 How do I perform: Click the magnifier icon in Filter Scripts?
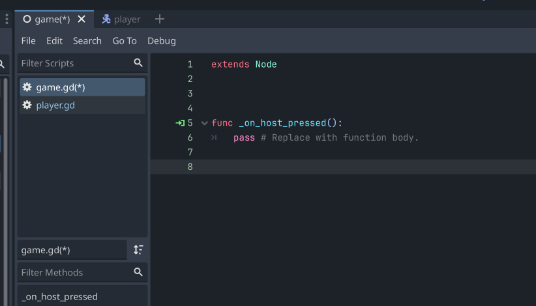click(138, 63)
